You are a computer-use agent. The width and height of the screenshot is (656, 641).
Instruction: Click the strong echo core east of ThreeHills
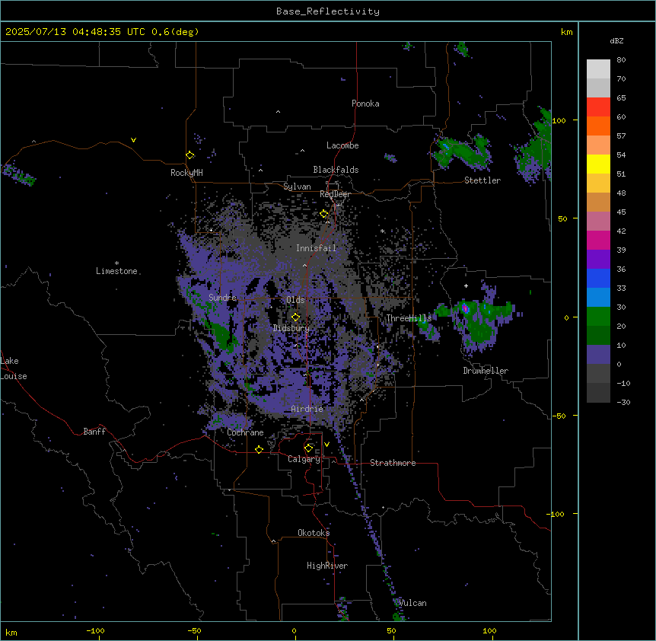point(465,309)
